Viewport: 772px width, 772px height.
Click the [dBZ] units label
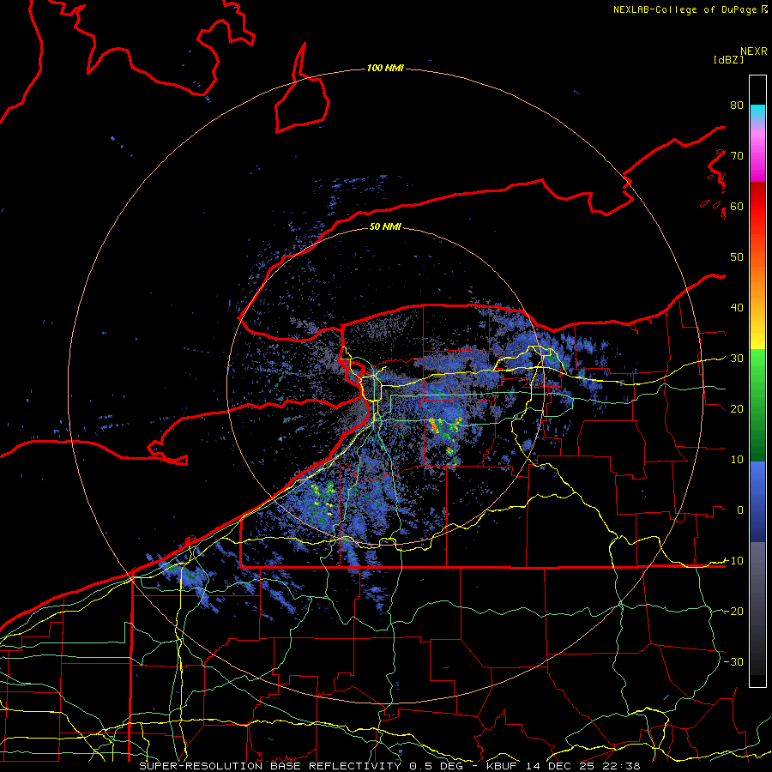(728, 59)
